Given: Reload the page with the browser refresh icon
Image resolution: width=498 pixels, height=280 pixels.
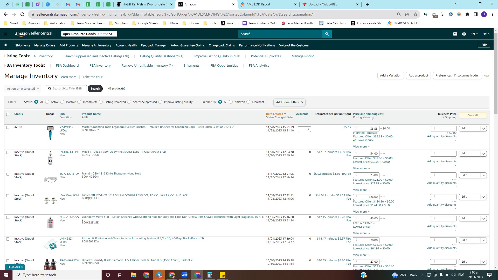Looking at the screenshot, I should coord(22,14).
